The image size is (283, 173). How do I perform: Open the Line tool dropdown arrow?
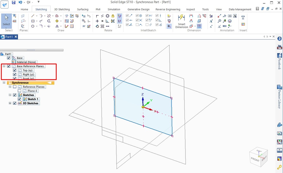coord(37,16)
